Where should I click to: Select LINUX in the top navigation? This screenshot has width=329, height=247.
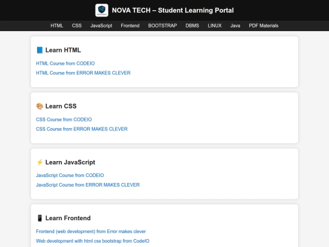214,26
